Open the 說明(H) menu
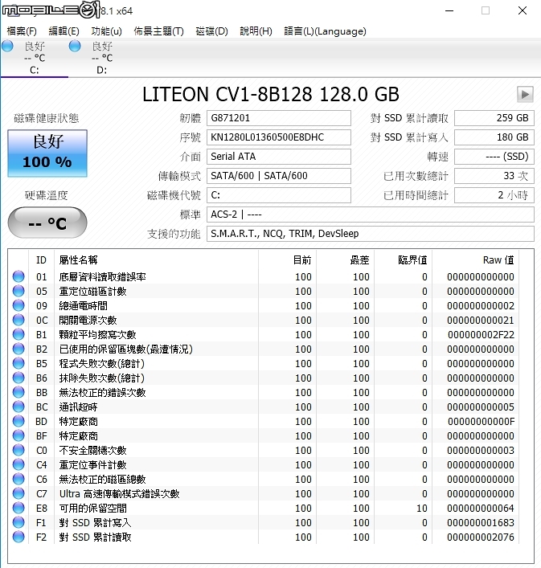This screenshot has height=568, width=541. pos(256,31)
